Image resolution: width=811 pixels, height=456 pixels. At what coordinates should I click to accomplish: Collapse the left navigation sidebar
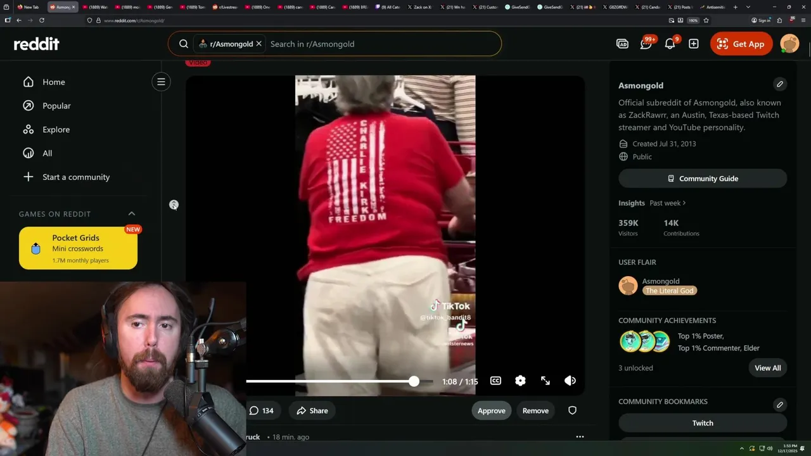coord(161,82)
